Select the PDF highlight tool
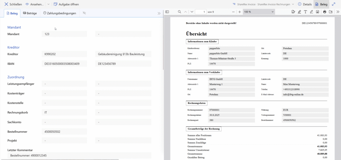 tap(299, 12)
